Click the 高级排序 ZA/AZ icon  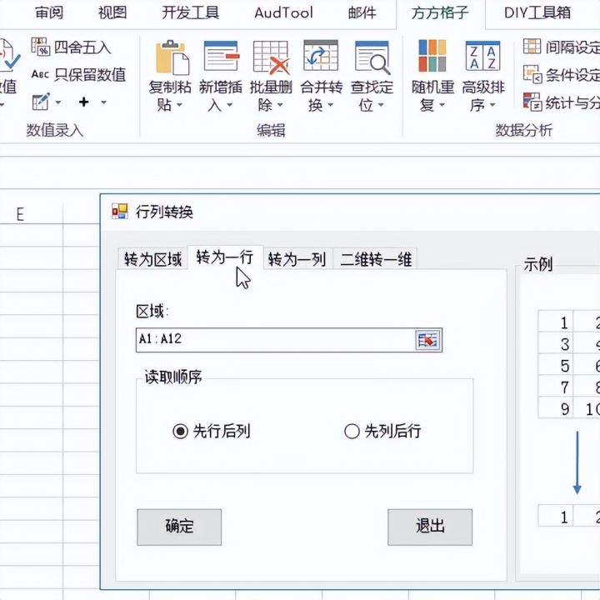[x=482, y=56]
